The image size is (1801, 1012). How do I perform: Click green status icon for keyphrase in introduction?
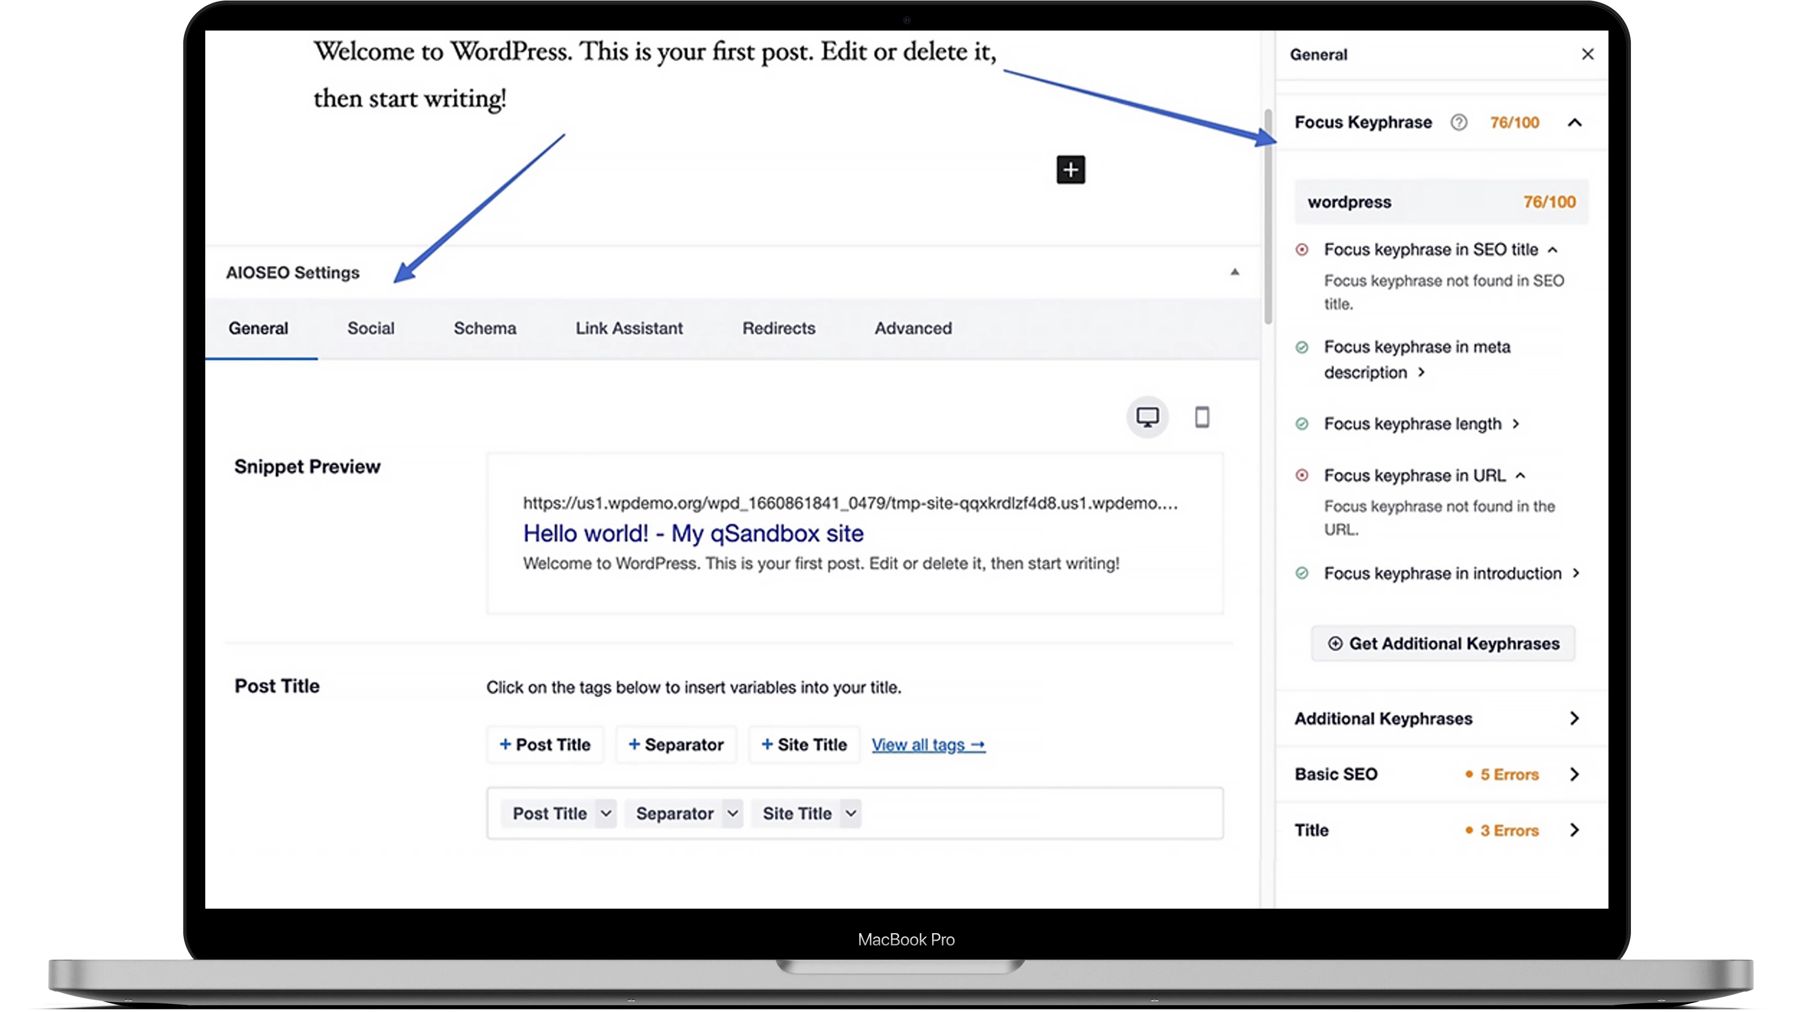1301,573
